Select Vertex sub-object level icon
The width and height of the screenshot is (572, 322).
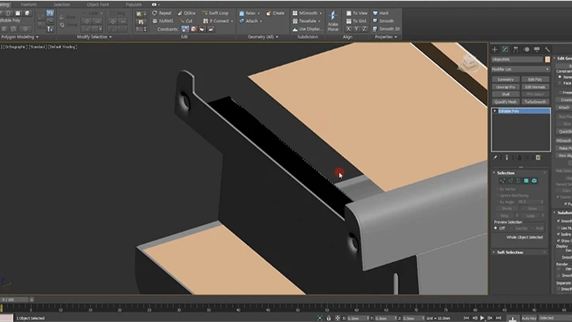point(502,181)
